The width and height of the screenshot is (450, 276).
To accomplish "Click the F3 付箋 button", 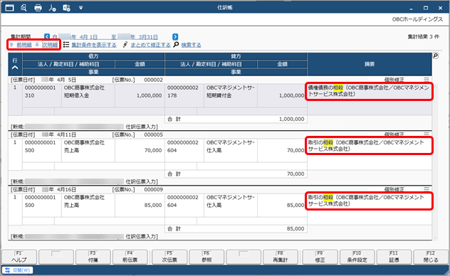I will click(93, 257).
